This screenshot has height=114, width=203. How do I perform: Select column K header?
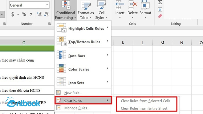click(123, 43)
